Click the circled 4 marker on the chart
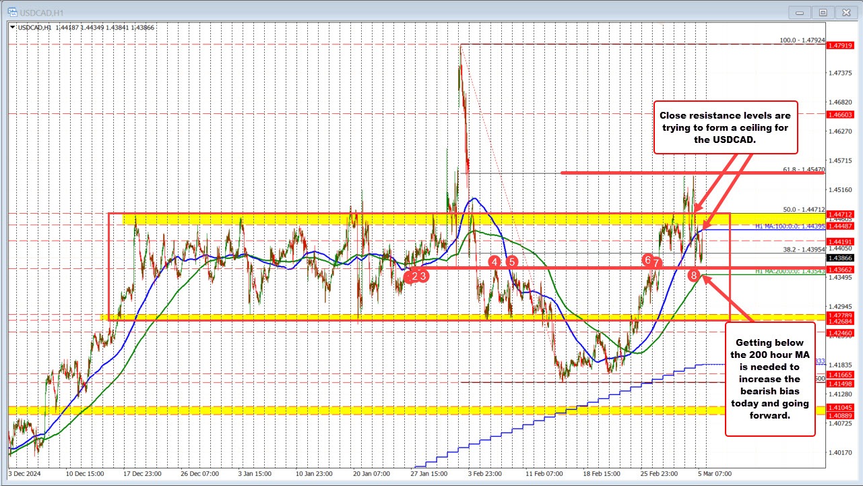Screen dimensions: 863x486 pos(494,262)
